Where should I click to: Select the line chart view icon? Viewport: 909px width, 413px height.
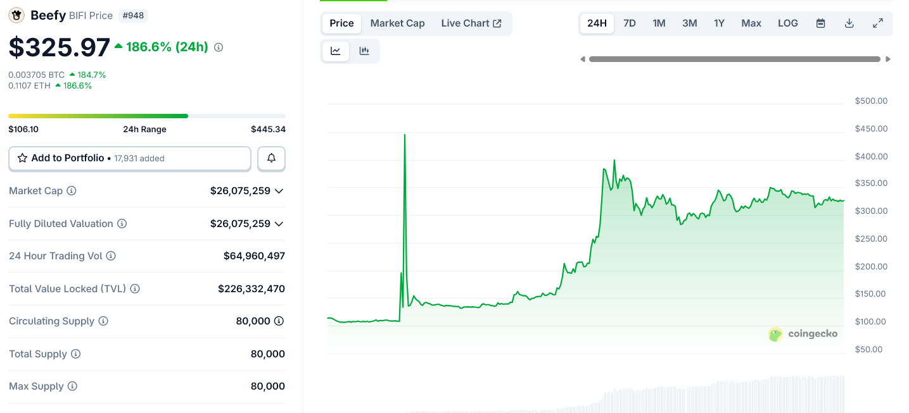click(x=336, y=51)
